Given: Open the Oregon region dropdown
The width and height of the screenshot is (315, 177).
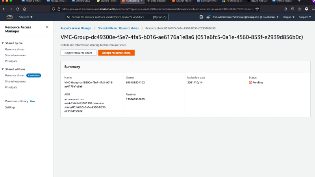Looking at the screenshot, I should [289, 17].
